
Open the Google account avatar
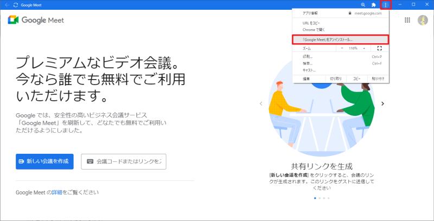click(423, 20)
